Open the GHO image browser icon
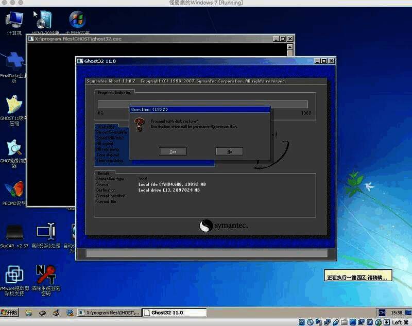This screenshot has height=326, width=412. click(14, 149)
